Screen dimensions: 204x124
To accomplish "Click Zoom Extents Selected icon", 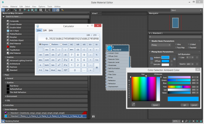I will (197, 121).
